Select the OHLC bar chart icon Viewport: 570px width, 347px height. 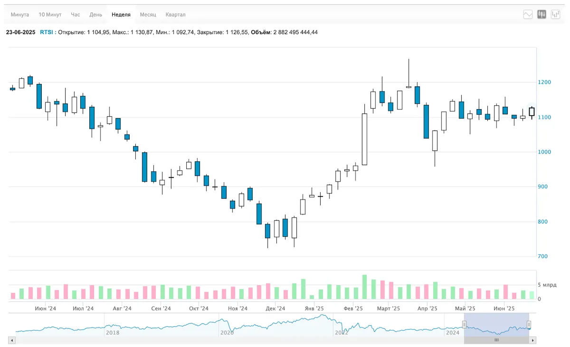[555, 15]
